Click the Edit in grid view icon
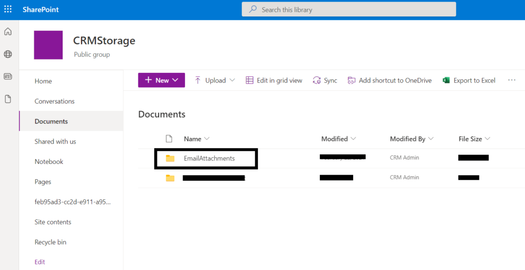This screenshot has height=270, width=525. [x=250, y=80]
